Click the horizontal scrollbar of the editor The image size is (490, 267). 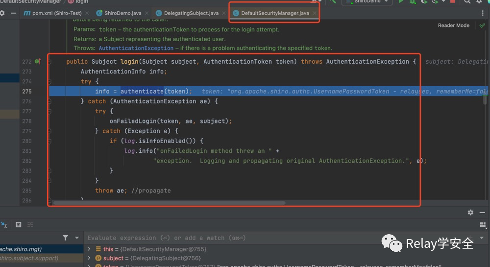(x=169, y=203)
